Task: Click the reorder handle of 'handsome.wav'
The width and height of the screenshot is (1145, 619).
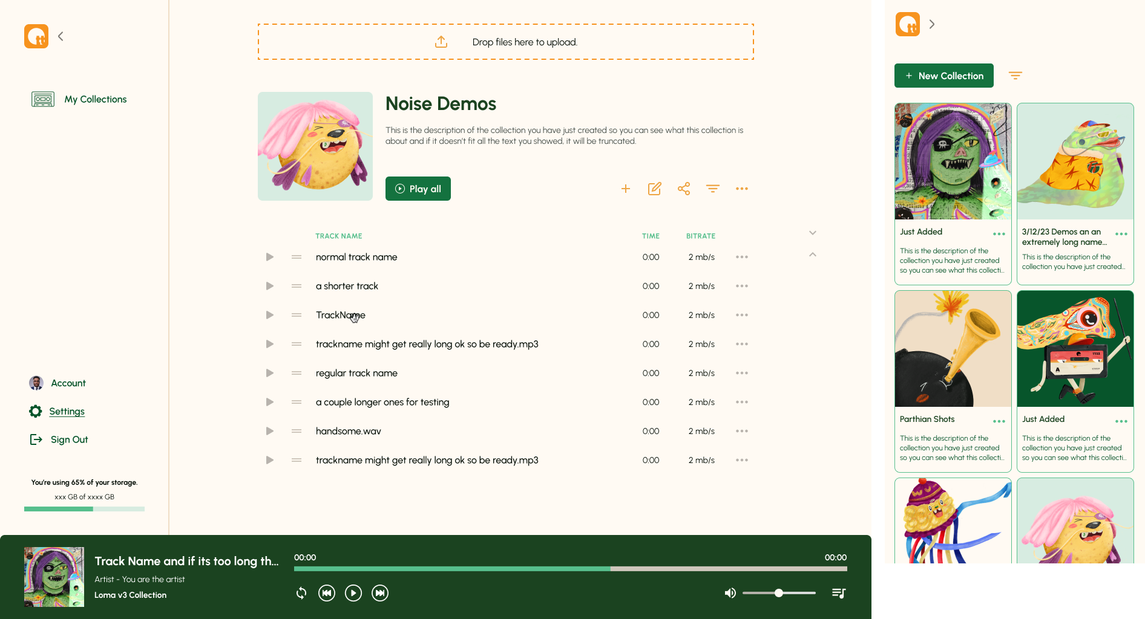Action: point(297,431)
